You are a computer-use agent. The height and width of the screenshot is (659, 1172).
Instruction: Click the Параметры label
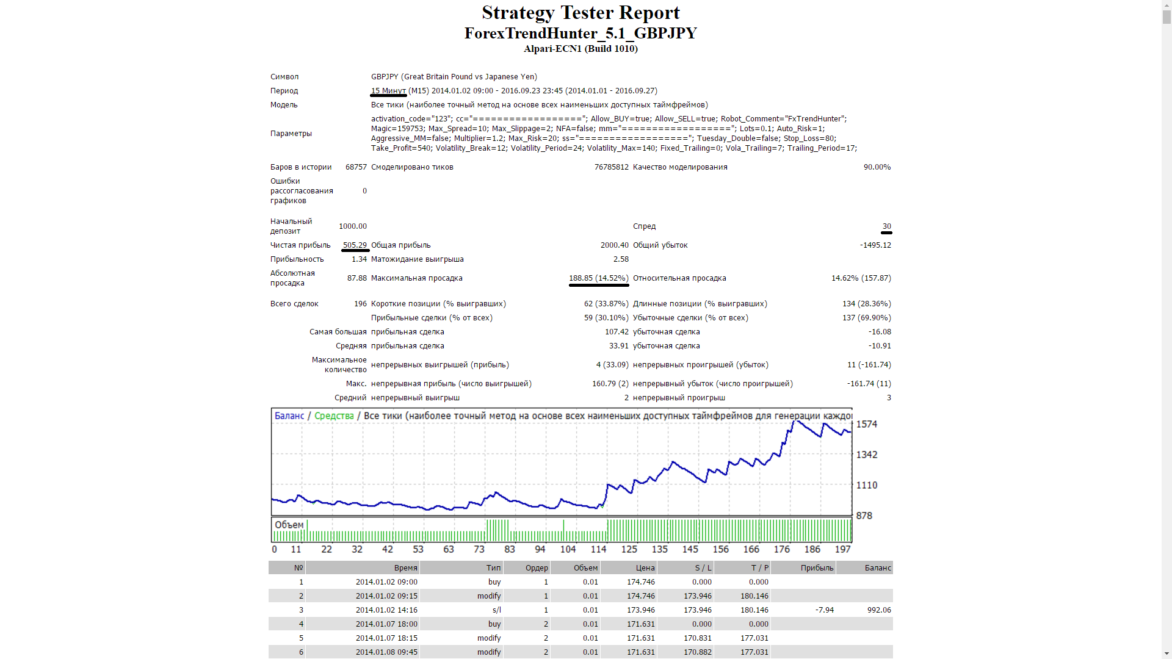(x=291, y=134)
